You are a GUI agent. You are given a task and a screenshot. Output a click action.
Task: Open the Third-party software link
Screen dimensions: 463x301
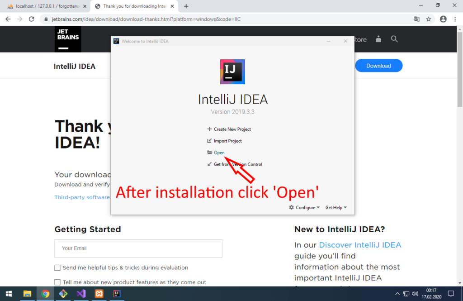tap(82, 197)
